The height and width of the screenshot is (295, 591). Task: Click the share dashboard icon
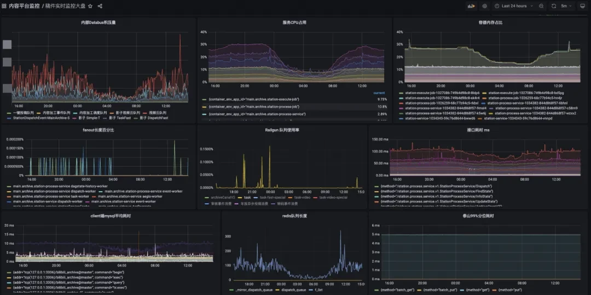(100, 6)
